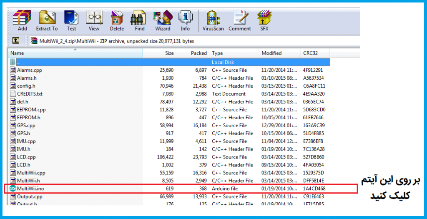Click packed value 13,933
Screen dimensions: 427x219
pos(200,196)
